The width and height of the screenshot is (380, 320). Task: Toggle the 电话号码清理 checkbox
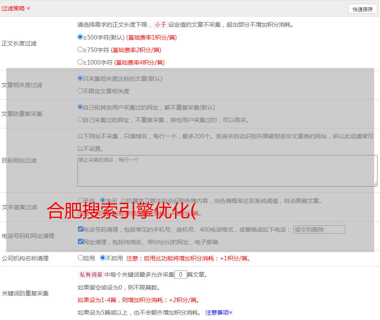80,229
